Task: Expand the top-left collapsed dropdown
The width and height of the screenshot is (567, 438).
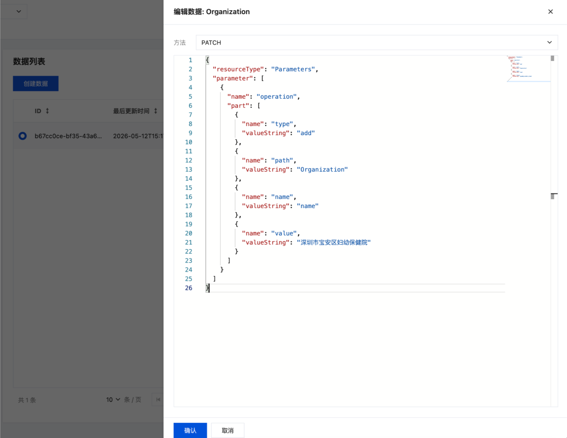Action: [19, 12]
